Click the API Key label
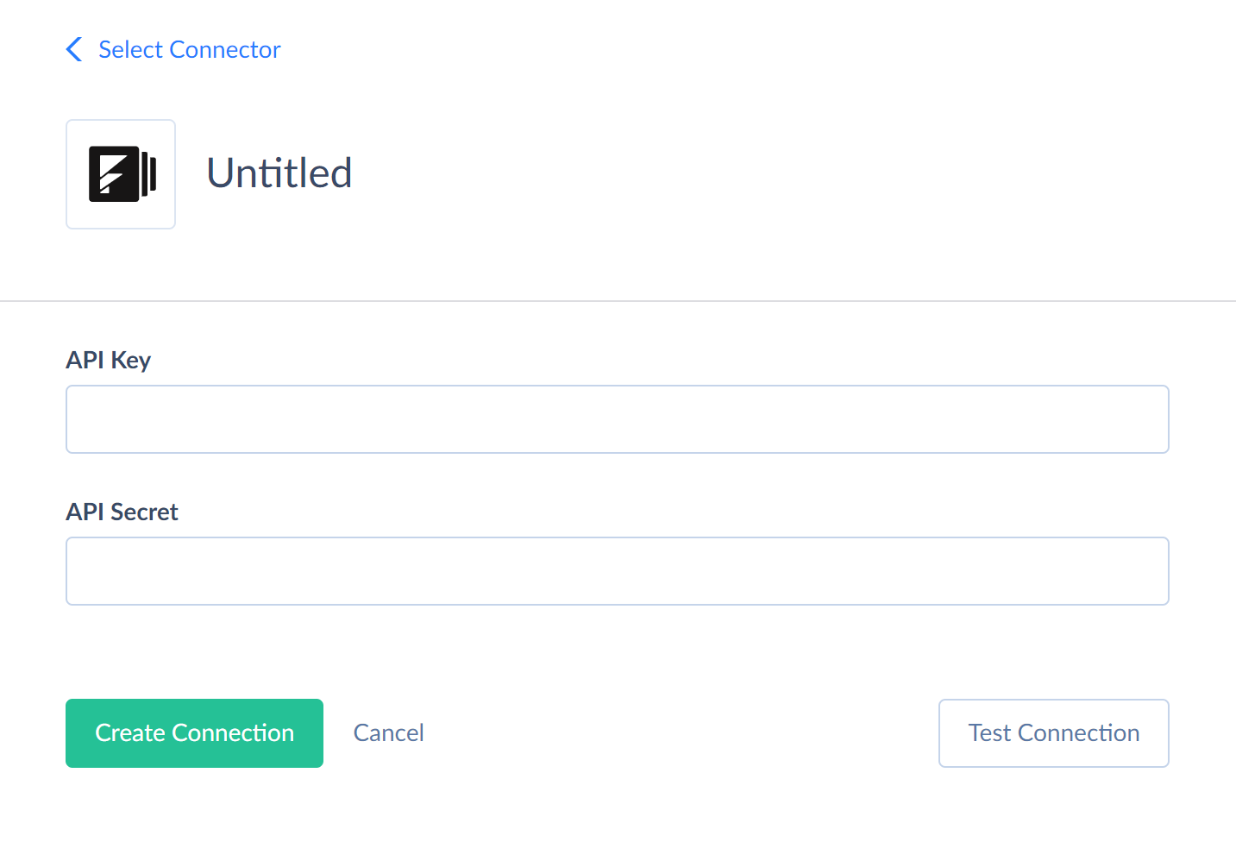The image size is (1236, 842). tap(109, 360)
